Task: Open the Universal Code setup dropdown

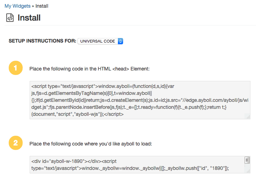Action: pos(100,41)
